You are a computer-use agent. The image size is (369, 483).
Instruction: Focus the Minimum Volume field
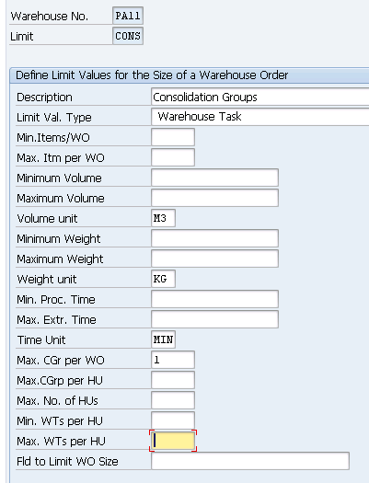point(214,178)
